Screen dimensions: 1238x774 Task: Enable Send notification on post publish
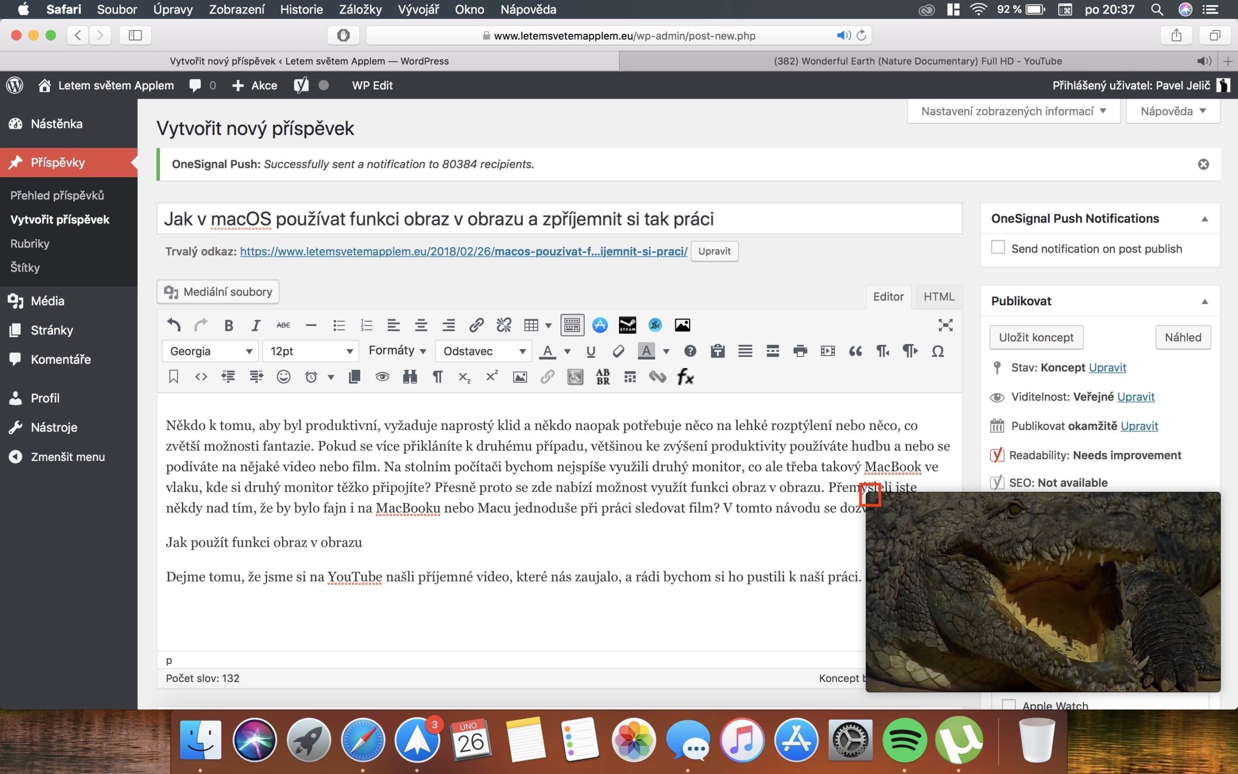point(998,247)
